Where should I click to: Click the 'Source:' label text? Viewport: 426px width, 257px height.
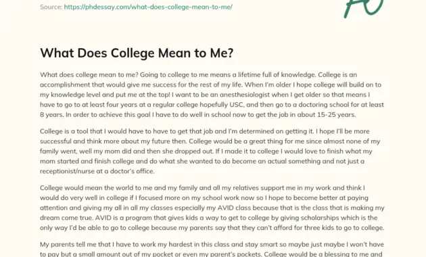click(x=51, y=7)
